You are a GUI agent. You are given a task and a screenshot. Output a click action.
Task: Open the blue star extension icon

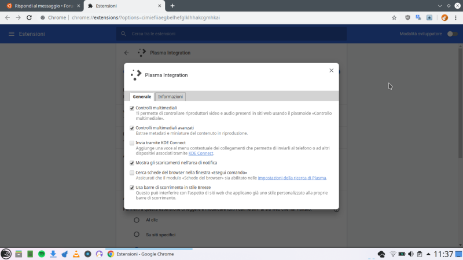coord(429,17)
